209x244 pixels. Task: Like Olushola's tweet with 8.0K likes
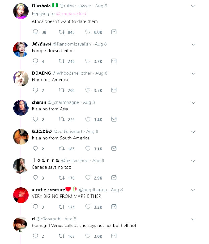tap(88, 32)
